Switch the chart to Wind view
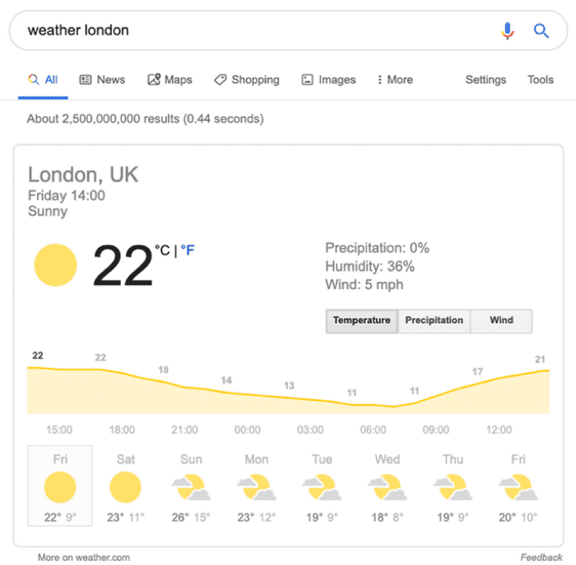This screenshot has height=565, width=576. tap(501, 320)
